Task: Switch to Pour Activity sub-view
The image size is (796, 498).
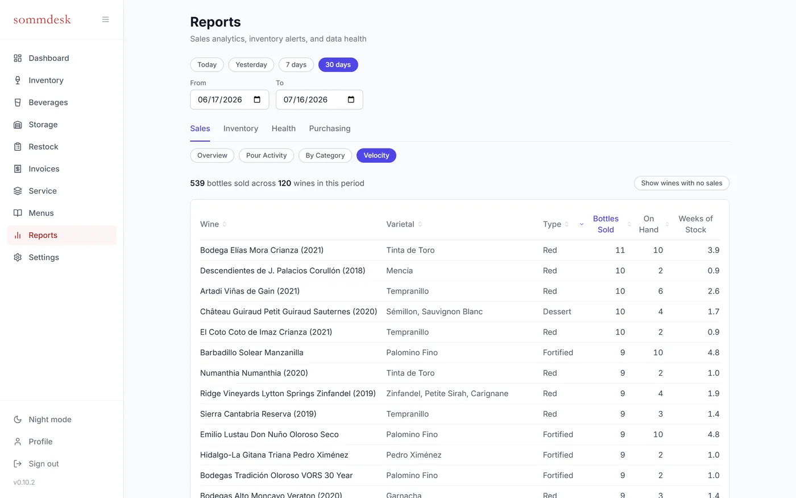Action: coord(267,155)
